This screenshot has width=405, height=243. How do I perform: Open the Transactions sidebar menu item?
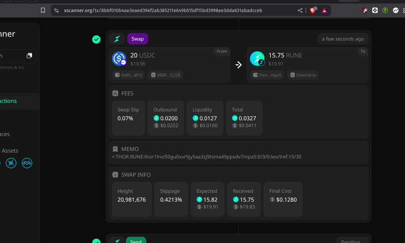coord(20,101)
